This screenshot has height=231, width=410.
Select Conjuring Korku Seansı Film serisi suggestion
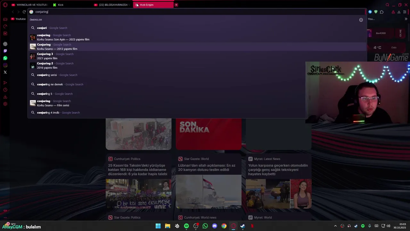pos(197,103)
